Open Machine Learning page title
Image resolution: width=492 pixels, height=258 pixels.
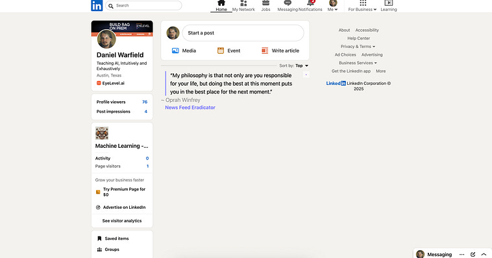point(122,146)
